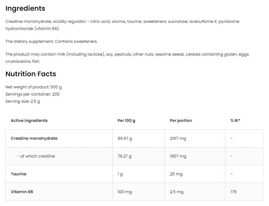Select the 'Creatine monohydrate' table row label
The image size is (269, 206).
pyautogui.click(x=34, y=138)
